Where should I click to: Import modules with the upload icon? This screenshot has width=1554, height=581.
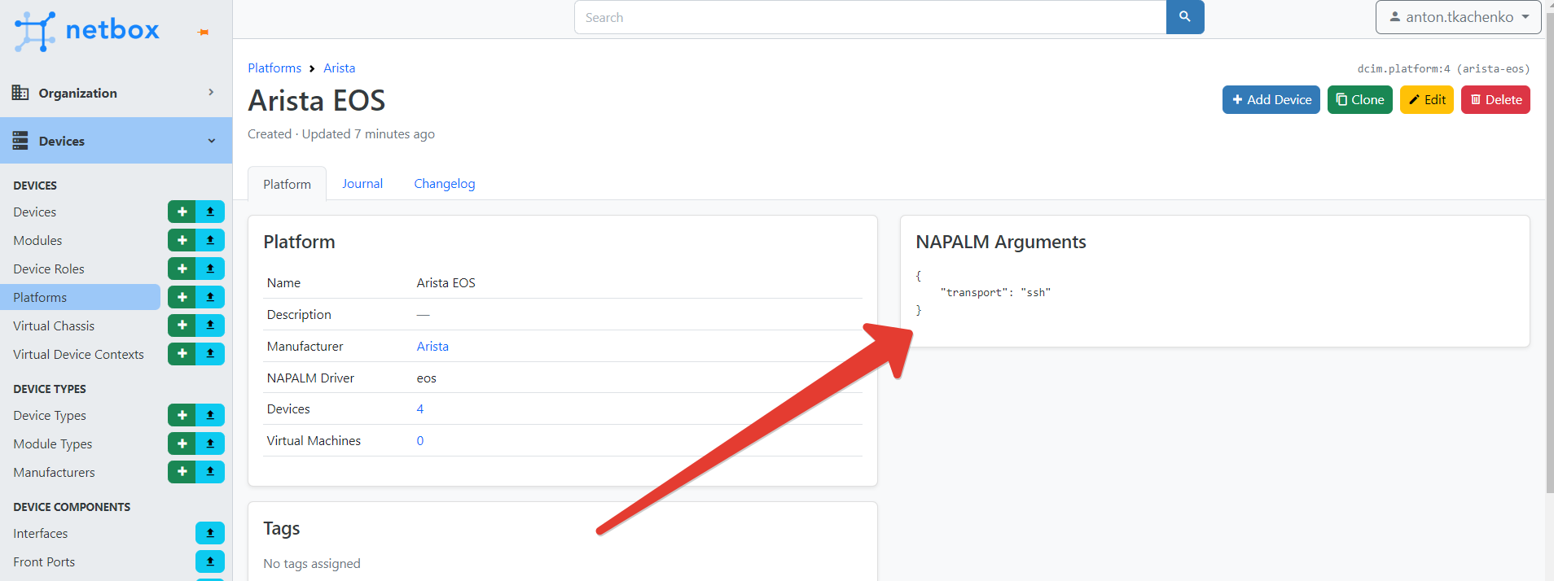pyautogui.click(x=210, y=240)
